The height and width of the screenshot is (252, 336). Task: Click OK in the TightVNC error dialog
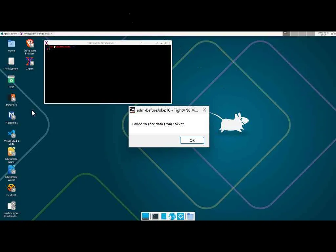click(192, 140)
